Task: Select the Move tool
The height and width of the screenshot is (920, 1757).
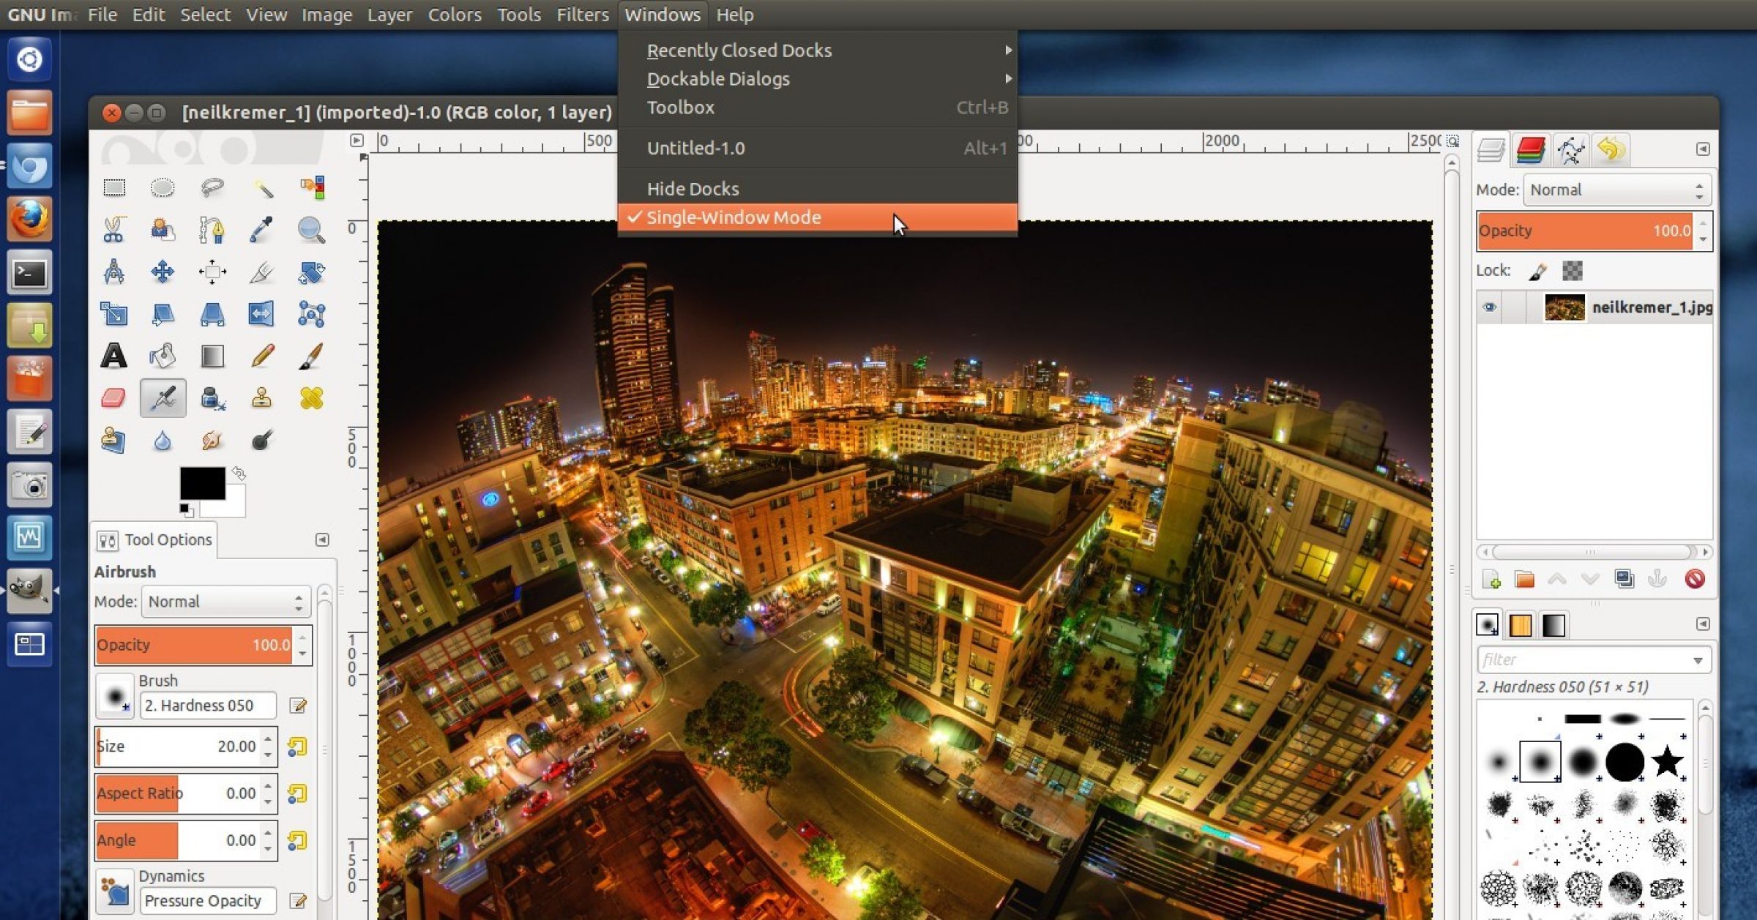Action: (x=163, y=272)
